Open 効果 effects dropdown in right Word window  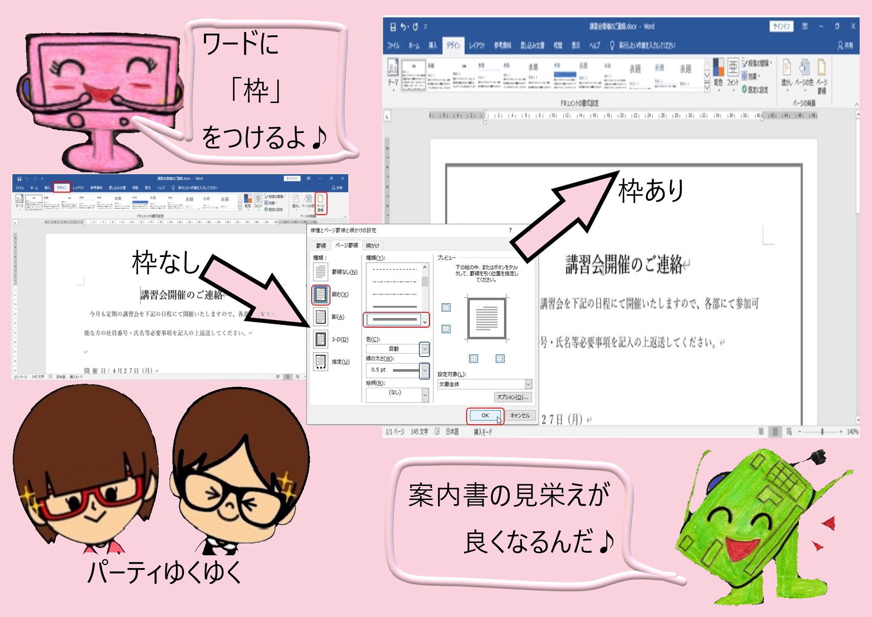tap(752, 77)
